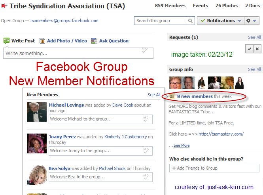The height and width of the screenshot is (195, 263).
Task: Open Joany Perez profile link
Action: click(x=62, y=137)
